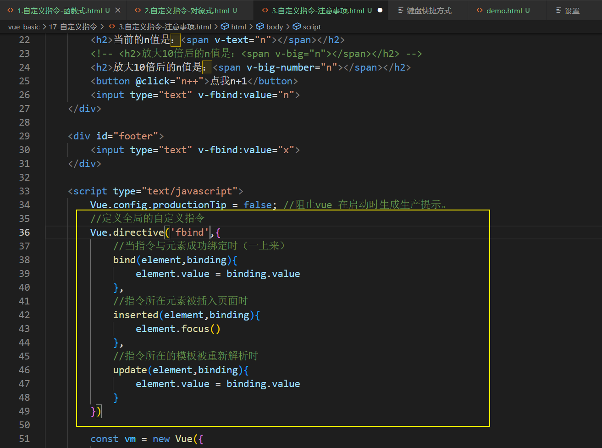Click chevron after 17_自定义指令 breadcrumb
This screenshot has width=602, height=448.
point(102,27)
